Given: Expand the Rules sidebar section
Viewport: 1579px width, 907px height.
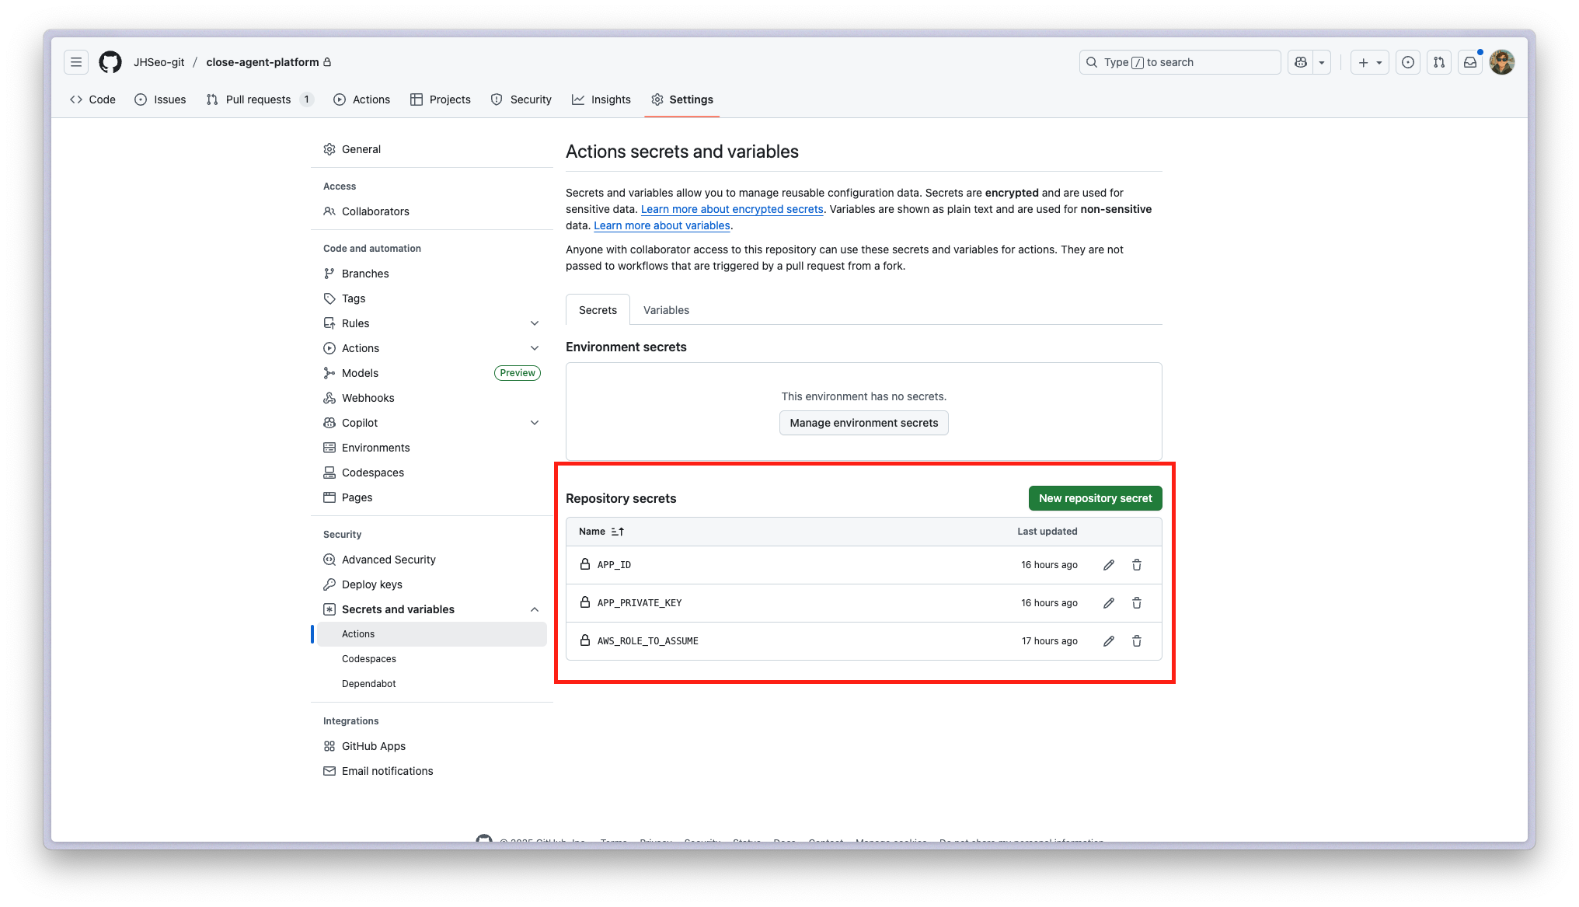Looking at the screenshot, I should (535, 323).
